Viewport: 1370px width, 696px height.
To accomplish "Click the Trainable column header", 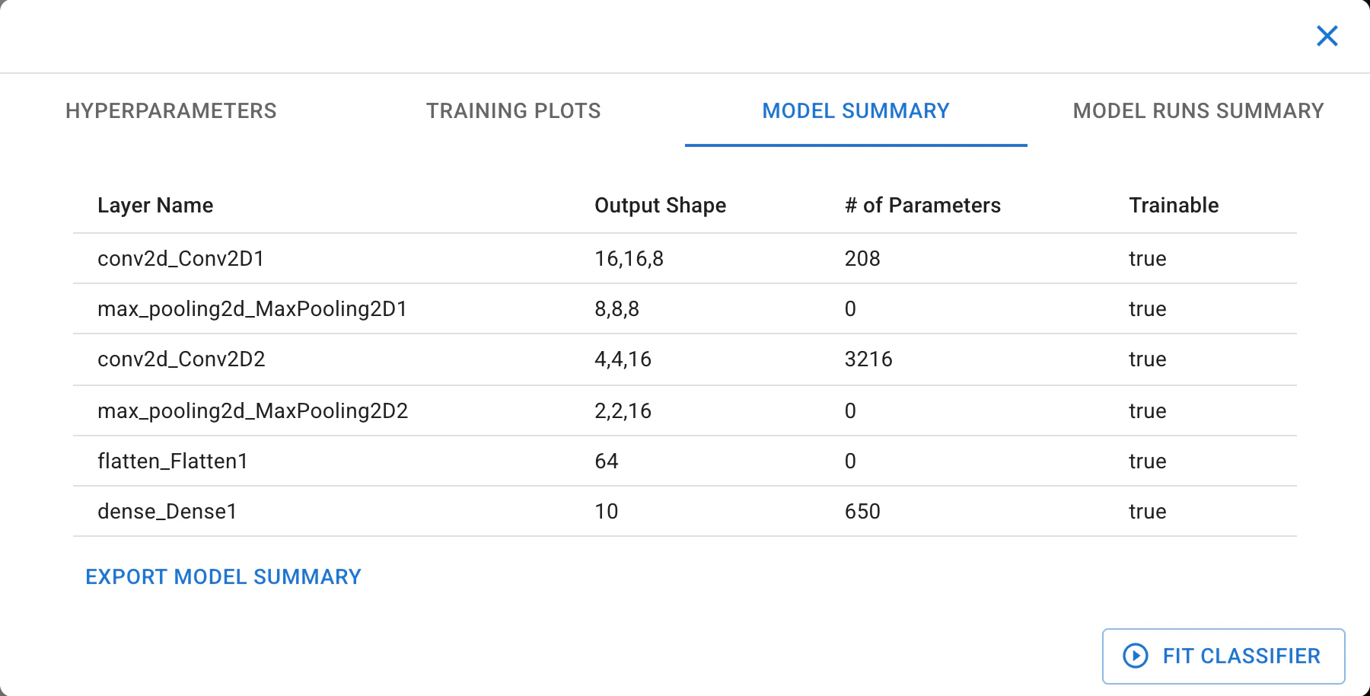I will pyautogui.click(x=1174, y=206).
